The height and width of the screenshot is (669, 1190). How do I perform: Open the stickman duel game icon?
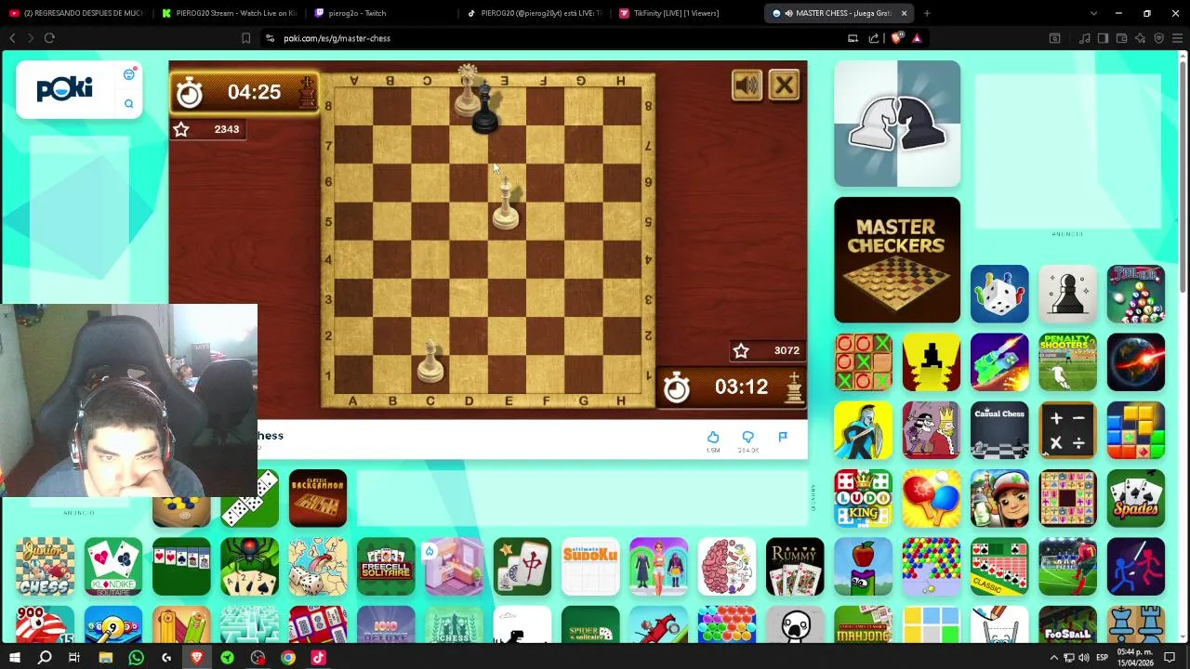[1136, 567]
